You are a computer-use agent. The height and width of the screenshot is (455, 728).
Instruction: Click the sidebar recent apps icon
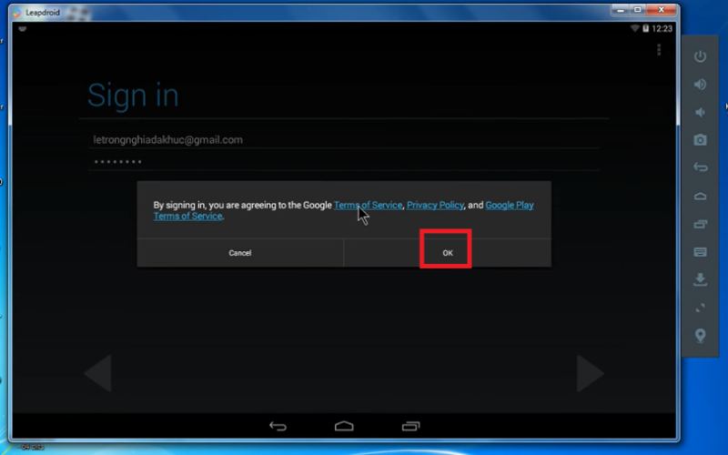[x=700, y=224]
